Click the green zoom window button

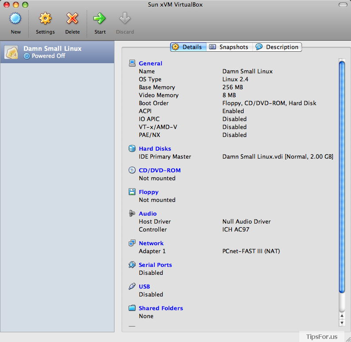[x=25, y=5]
